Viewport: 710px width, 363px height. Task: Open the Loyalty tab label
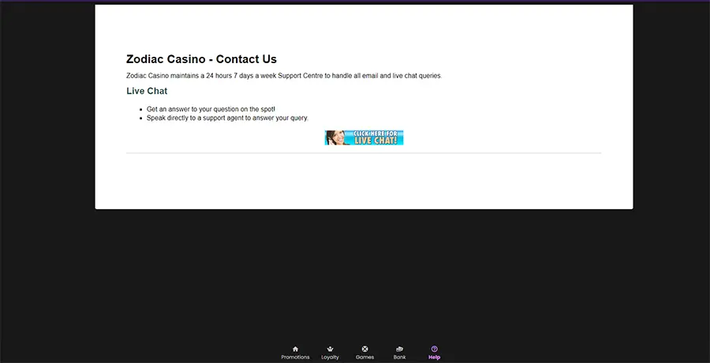point(330,357)
